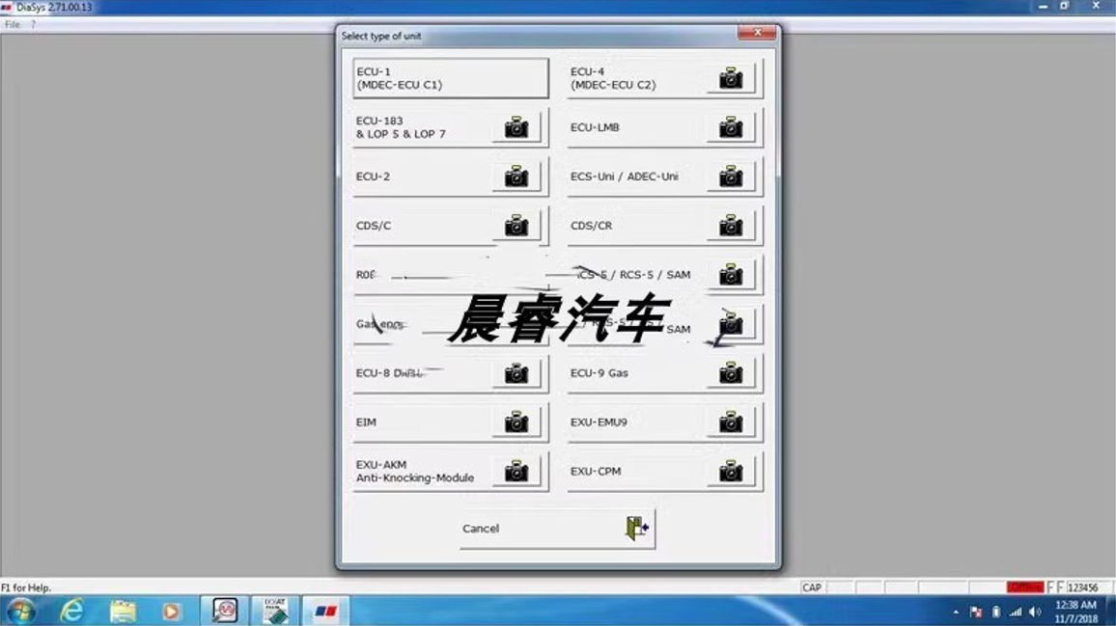Click CAP status bar entry
Viewport: 1116px width, 626px height.
coord(811,587)
